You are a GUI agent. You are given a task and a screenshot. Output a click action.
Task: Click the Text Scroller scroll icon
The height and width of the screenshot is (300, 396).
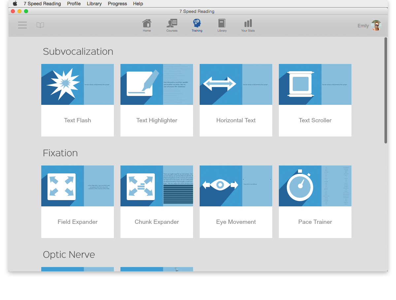[301, 84]
